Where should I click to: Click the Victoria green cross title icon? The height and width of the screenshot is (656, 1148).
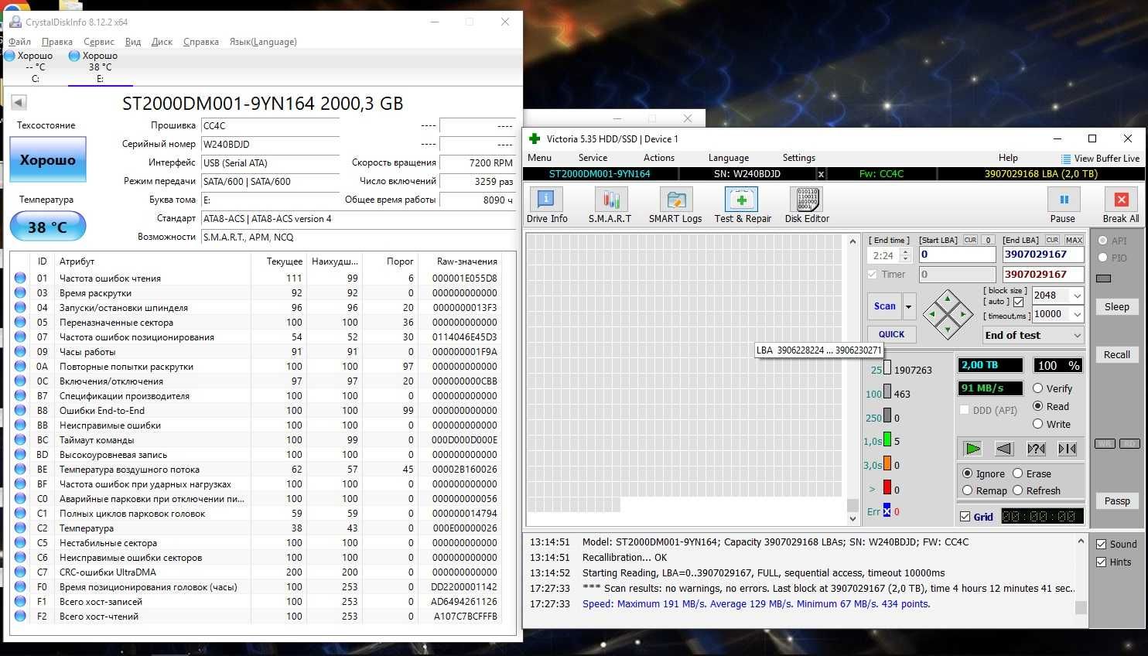pyautogui.click(x=534, y=138)
